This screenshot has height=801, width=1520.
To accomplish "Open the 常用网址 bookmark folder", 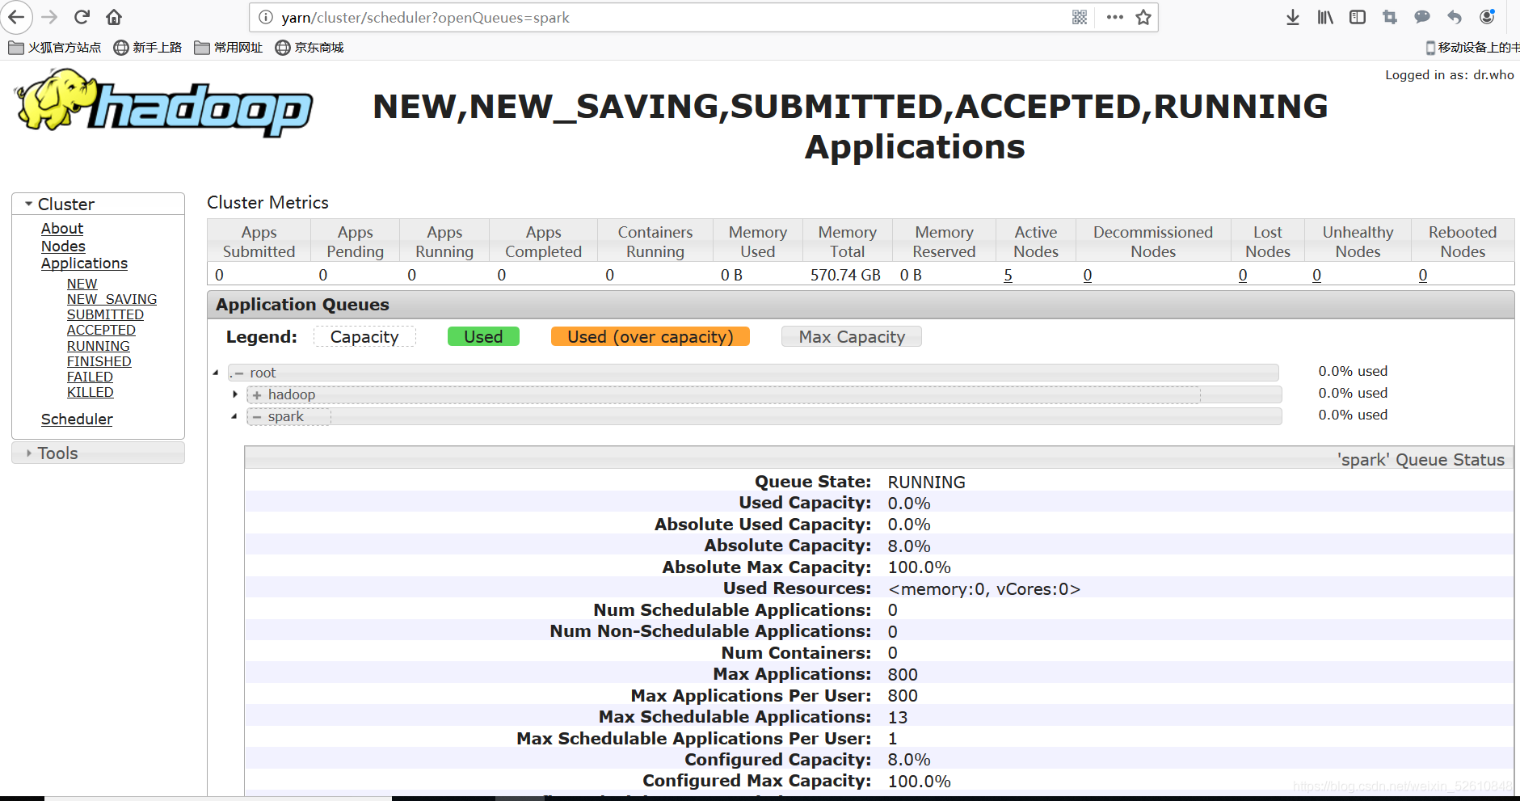I will (229, 48).
